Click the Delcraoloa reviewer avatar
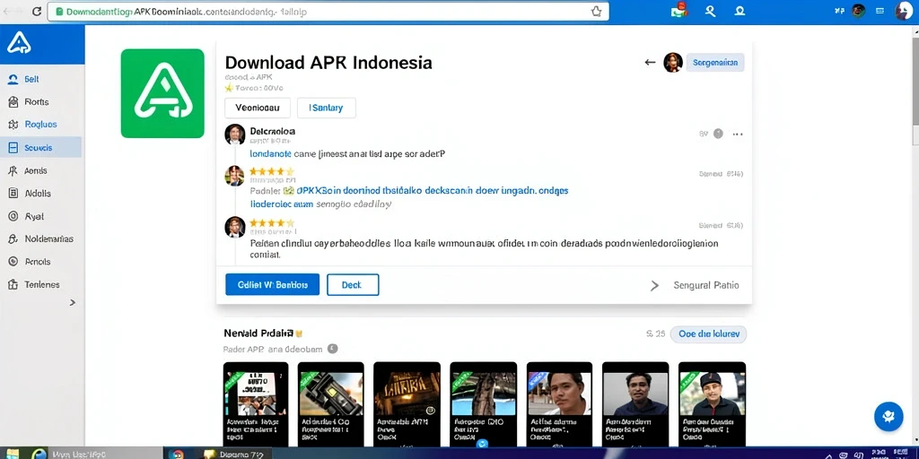The width and height of the screenshot is (919, 459). 235,134
